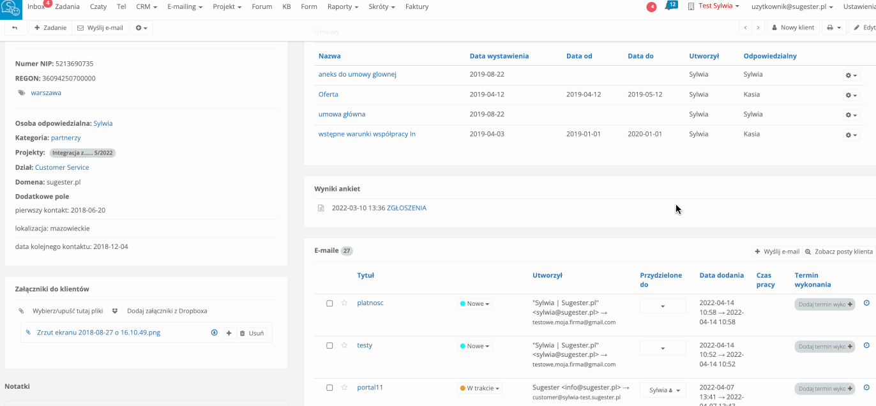Open the notifications bell icon
This screenshot has width=876, height=406.
668,6
